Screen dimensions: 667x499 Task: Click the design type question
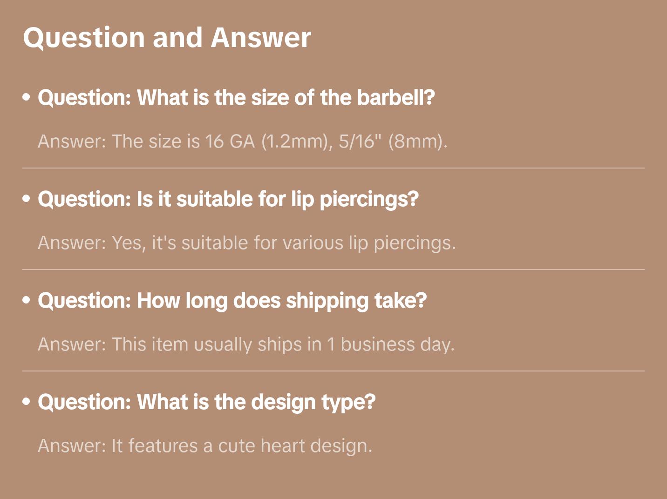(206, 402)
